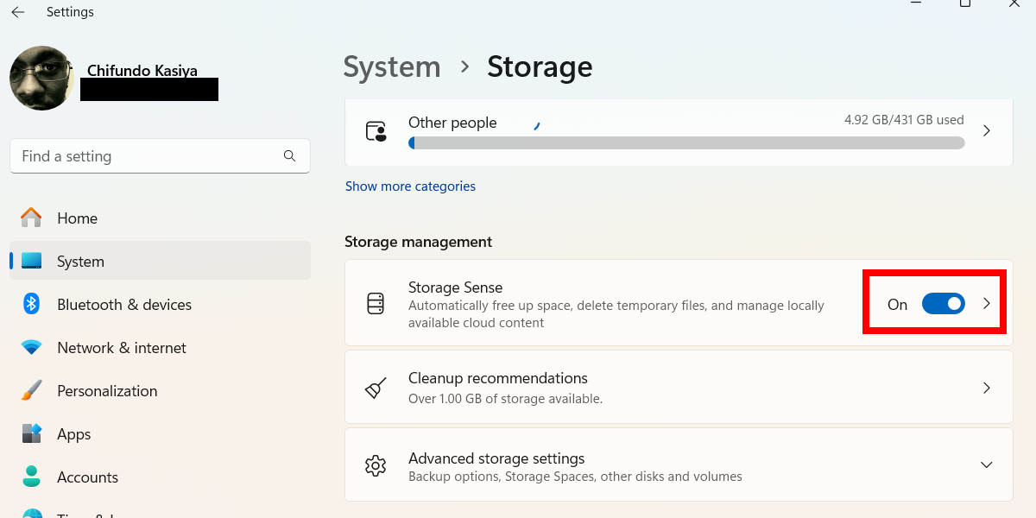Select System in the sidebar
The width and height of the screenshot is (1036, 518).
pyautogui.click(x=80, y=262)
